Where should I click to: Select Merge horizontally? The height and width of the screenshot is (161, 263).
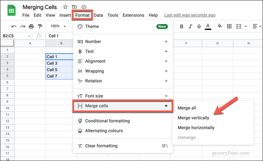tap(213, 127)
